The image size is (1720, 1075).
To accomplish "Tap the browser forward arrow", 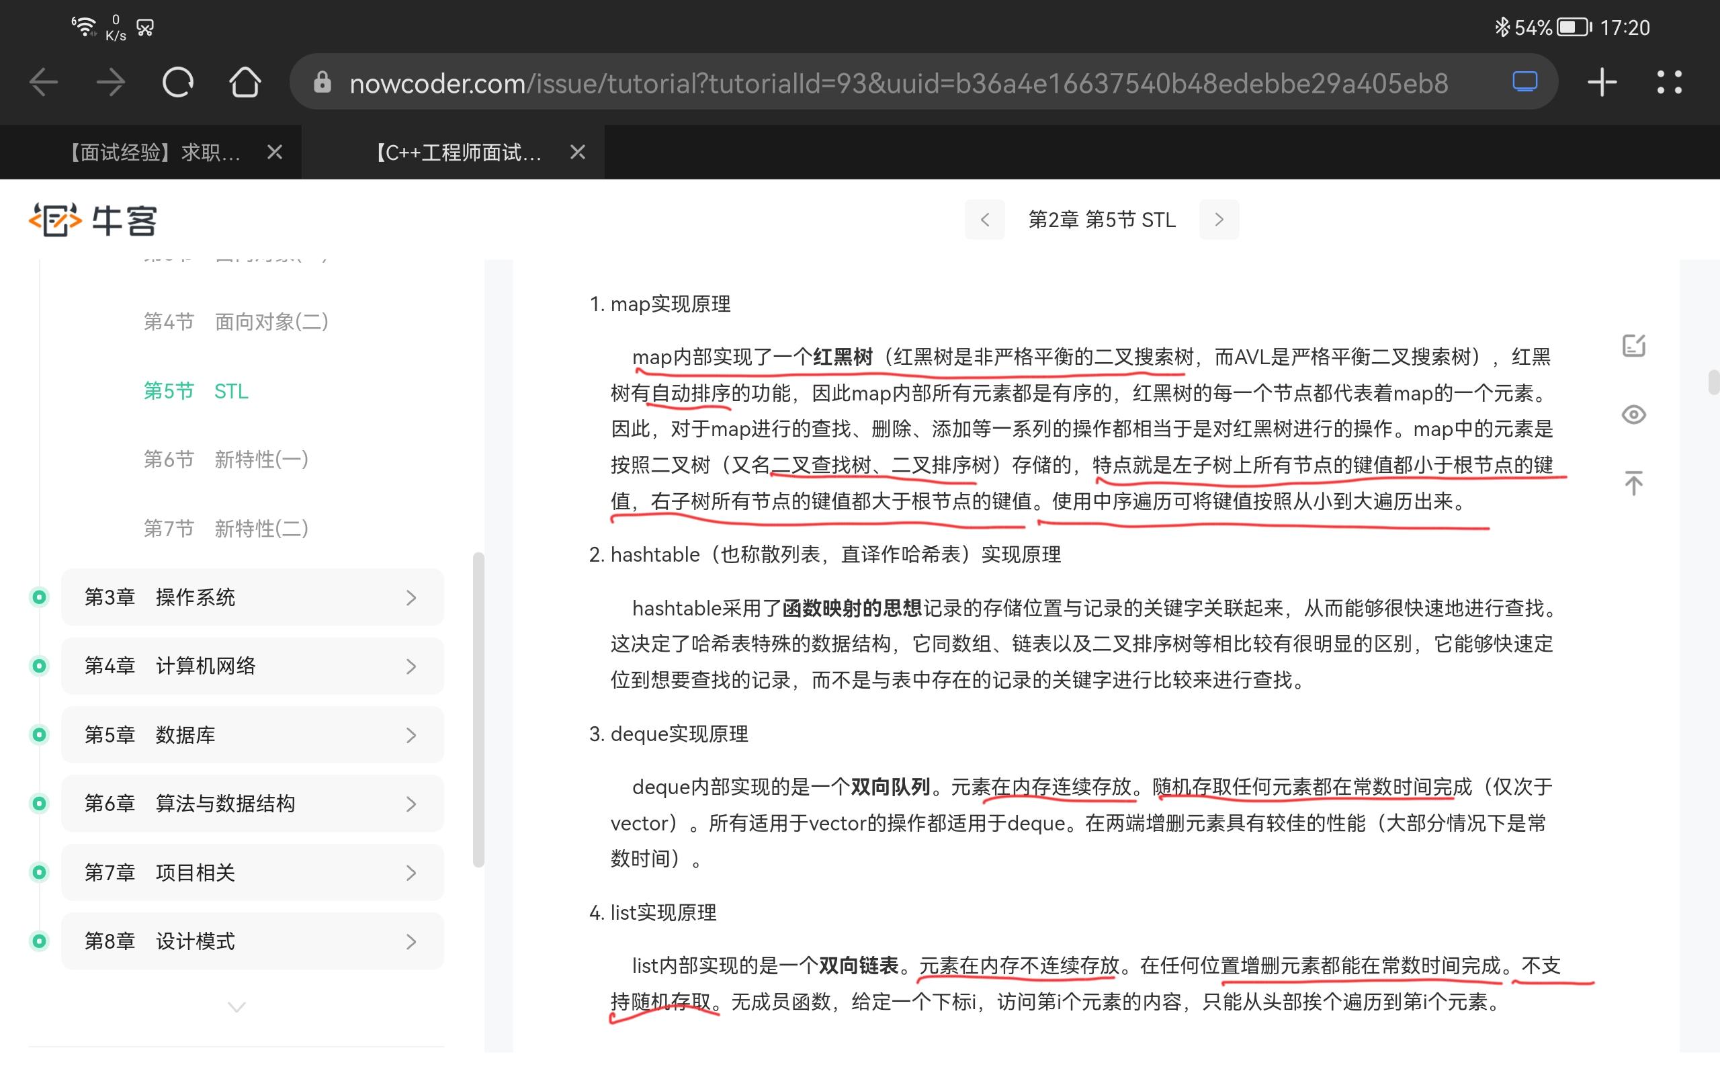I will click(x=111, y=83).
